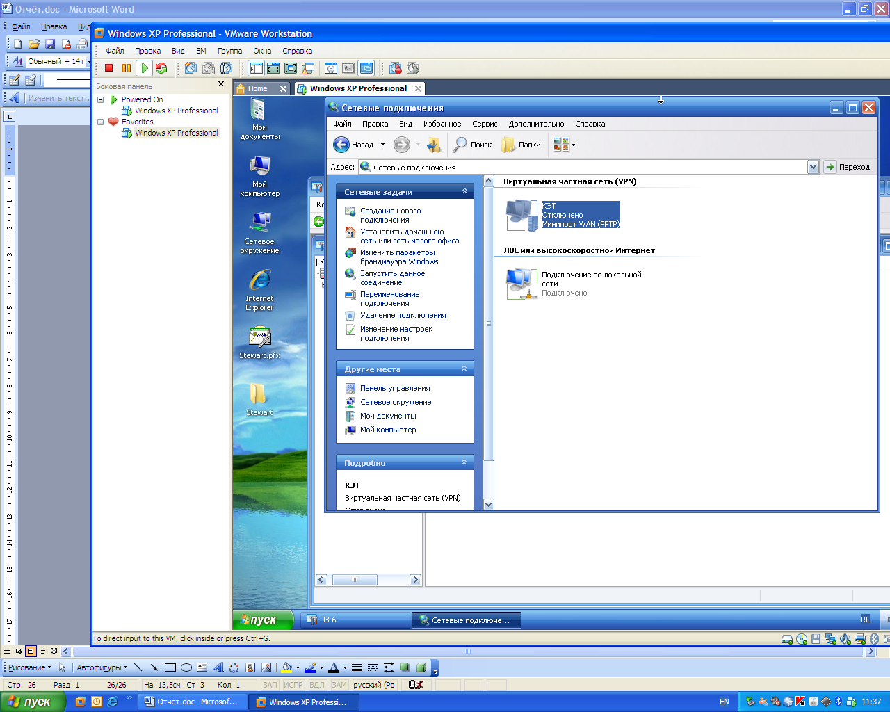890x712 pixels.
Task: Click Создание нового подключения link
Action: (x=390, y=215)
